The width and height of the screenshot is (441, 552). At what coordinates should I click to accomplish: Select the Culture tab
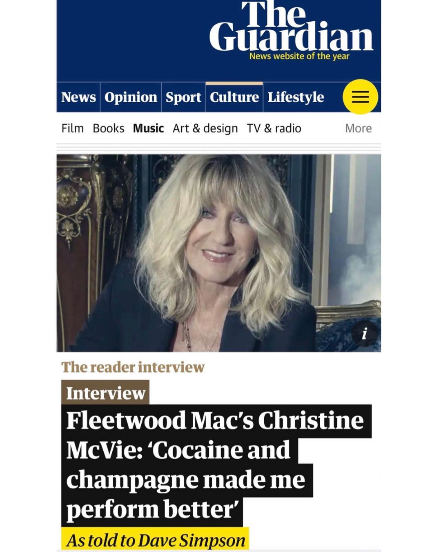click(x=234, y=97)
